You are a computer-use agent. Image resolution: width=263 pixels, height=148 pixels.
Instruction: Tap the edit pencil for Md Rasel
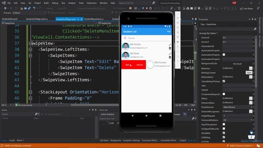click(170, 54)
